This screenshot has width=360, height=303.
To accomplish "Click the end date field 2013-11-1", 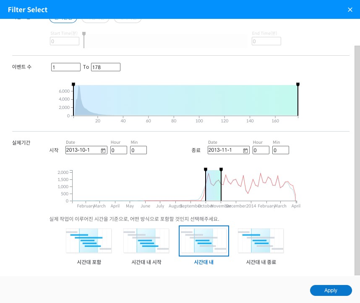I will (224, 150).
